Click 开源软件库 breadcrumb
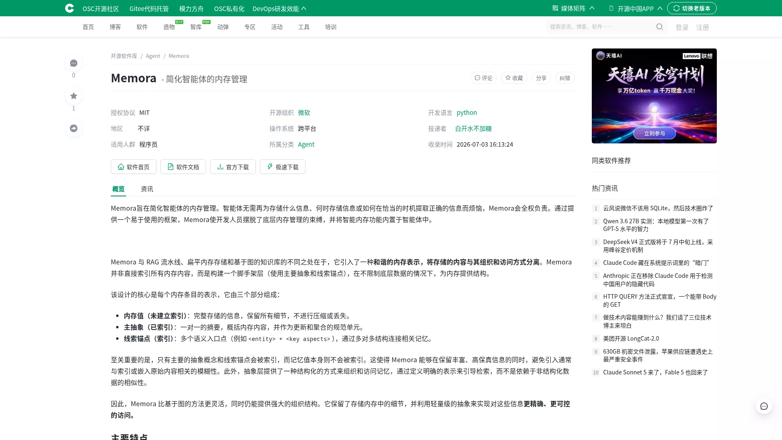Image resolution: width=782 pixels, height=440 pixels. click(124, 56)
